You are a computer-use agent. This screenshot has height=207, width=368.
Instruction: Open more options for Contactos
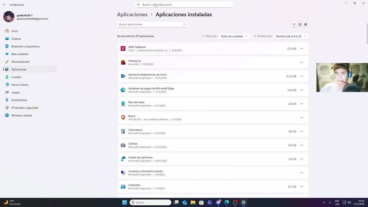click(x=302, y=187)
